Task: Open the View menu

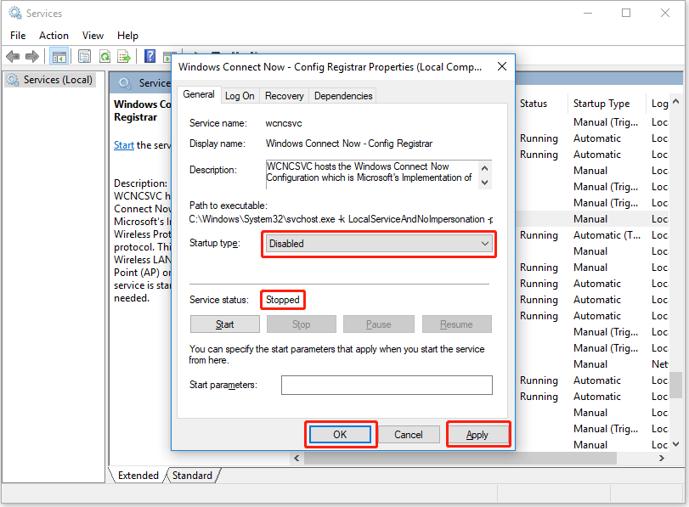Action: coord(93,36)
